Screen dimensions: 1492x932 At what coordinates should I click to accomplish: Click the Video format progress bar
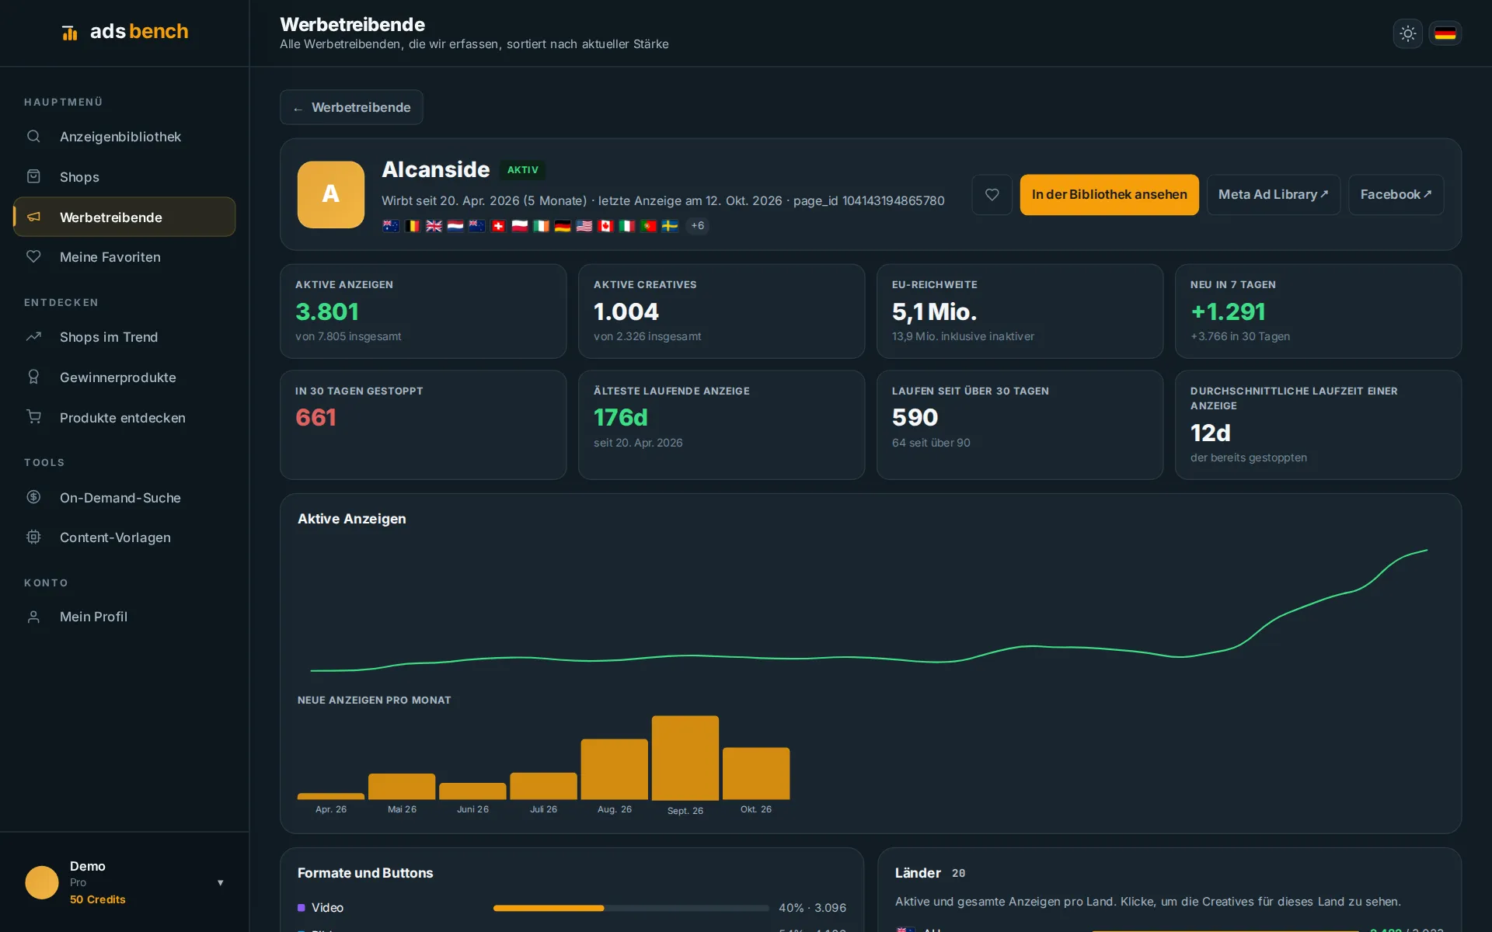[631, 908]
